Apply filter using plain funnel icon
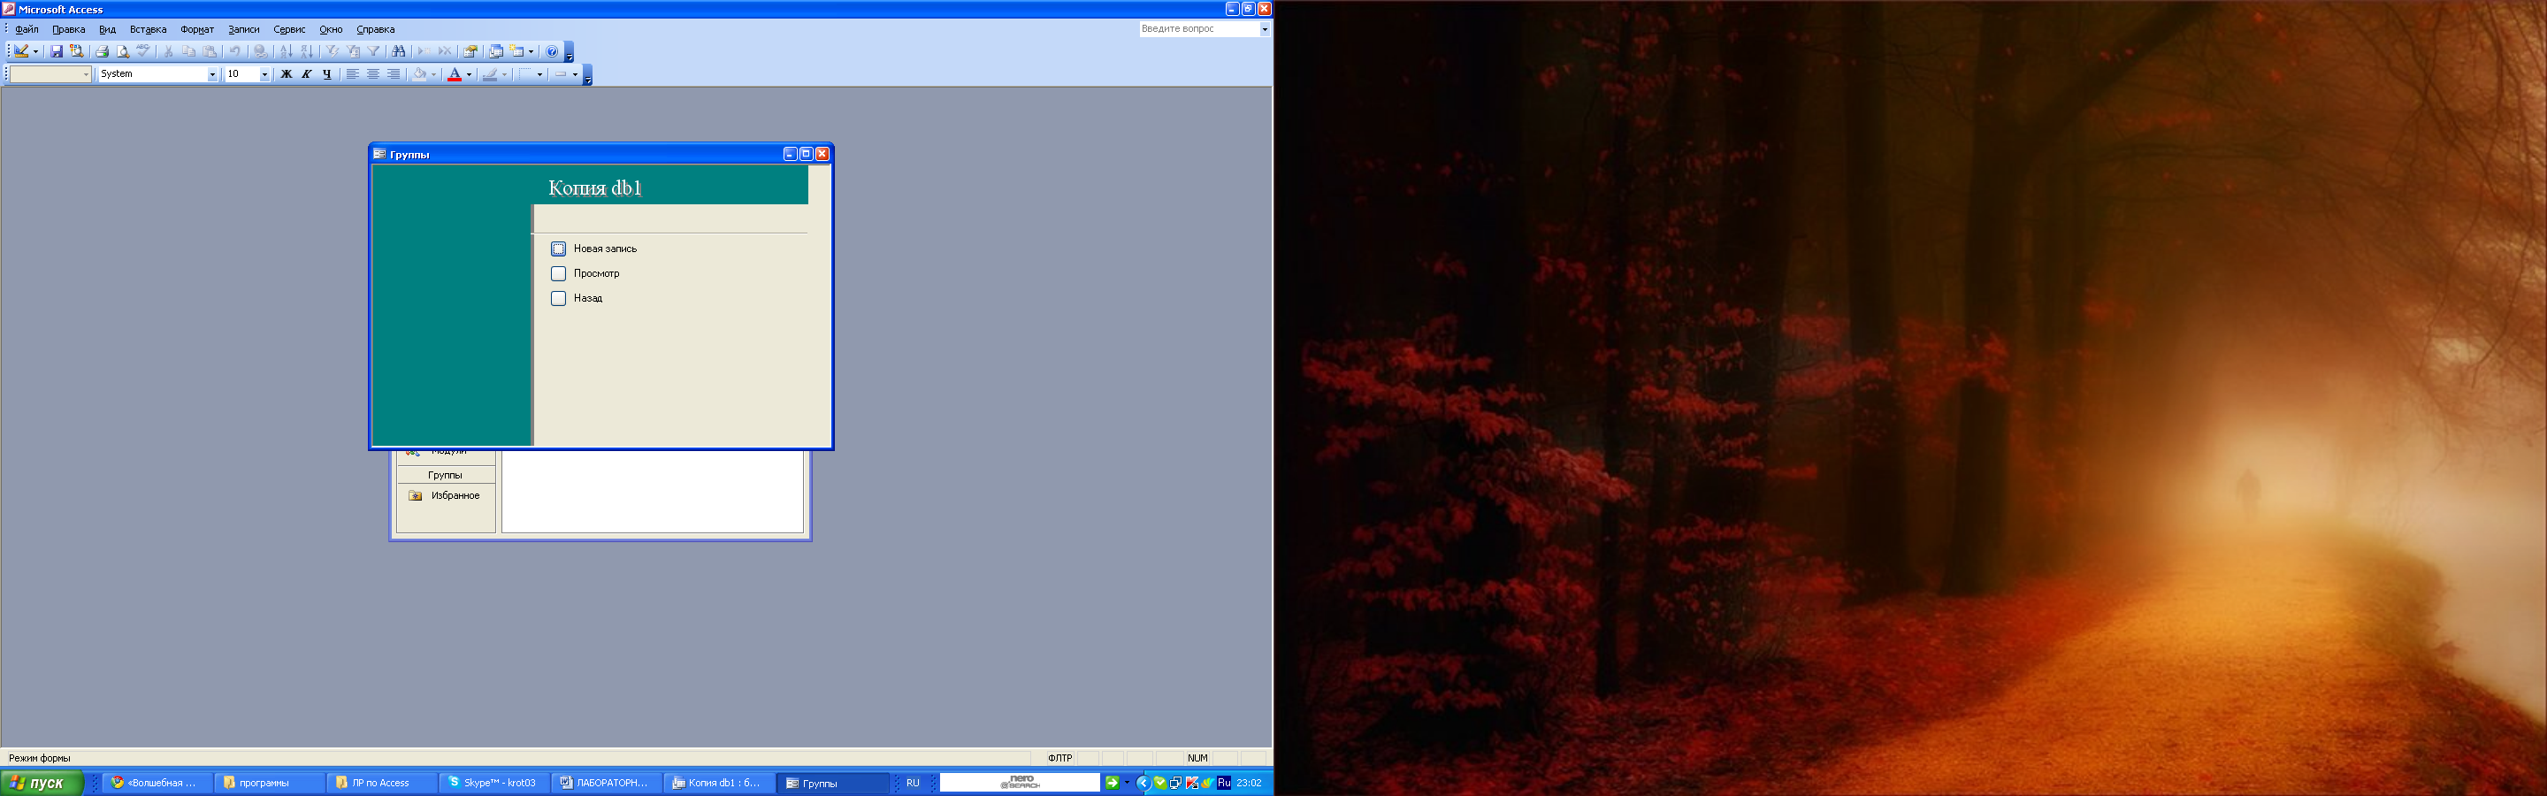 click(x=374, y=51)
